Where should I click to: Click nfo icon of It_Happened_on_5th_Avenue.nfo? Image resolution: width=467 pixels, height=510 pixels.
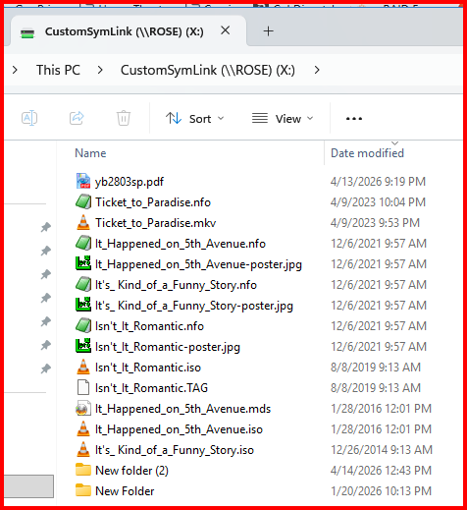pos(83,243)
